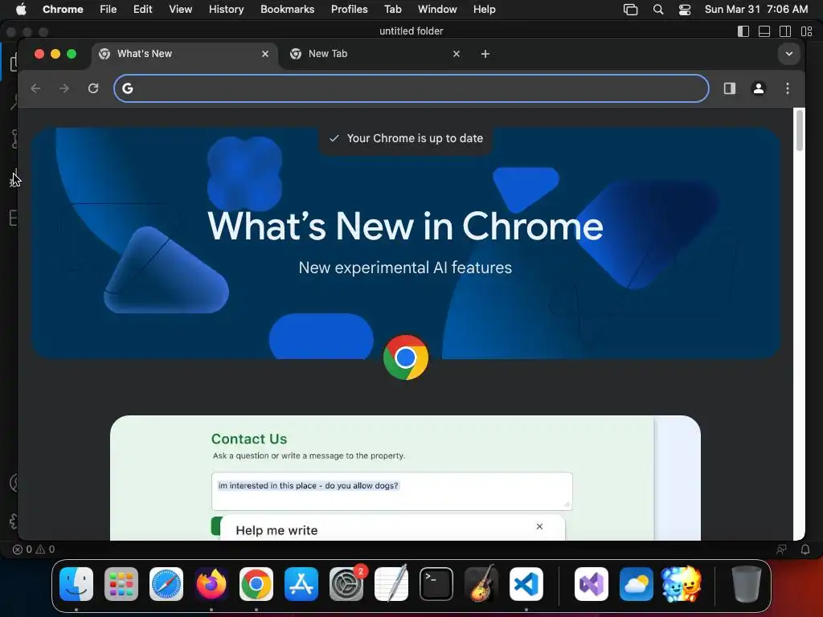Close the Help me write popup
This screenshot has width=823, height=617.
[x=539, y=526]
